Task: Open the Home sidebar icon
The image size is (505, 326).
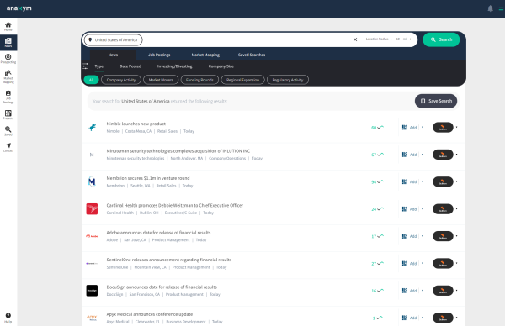Action: click(x=8, y=26)
